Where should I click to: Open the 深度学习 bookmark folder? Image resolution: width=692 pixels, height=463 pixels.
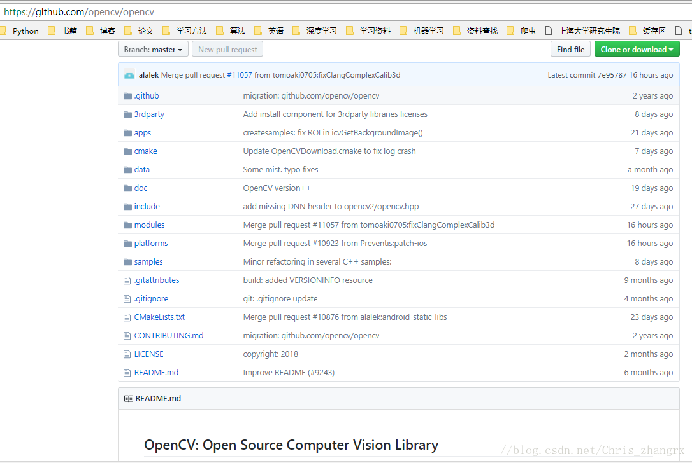(x=315, y=31)
